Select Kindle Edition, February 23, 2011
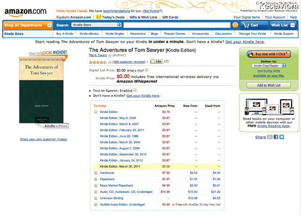This screenshot has width=301, height=216. pos(122,130)
